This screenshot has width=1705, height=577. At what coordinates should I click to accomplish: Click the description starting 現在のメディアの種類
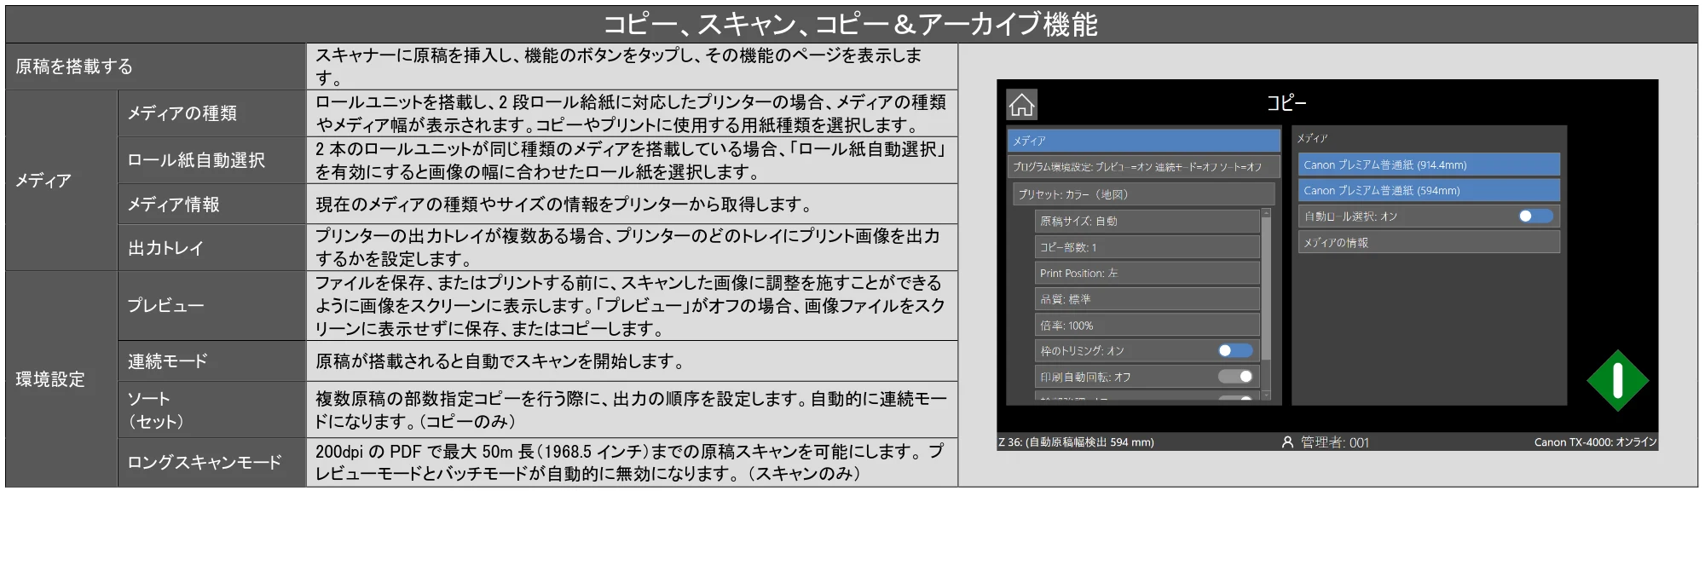[632, 205]
